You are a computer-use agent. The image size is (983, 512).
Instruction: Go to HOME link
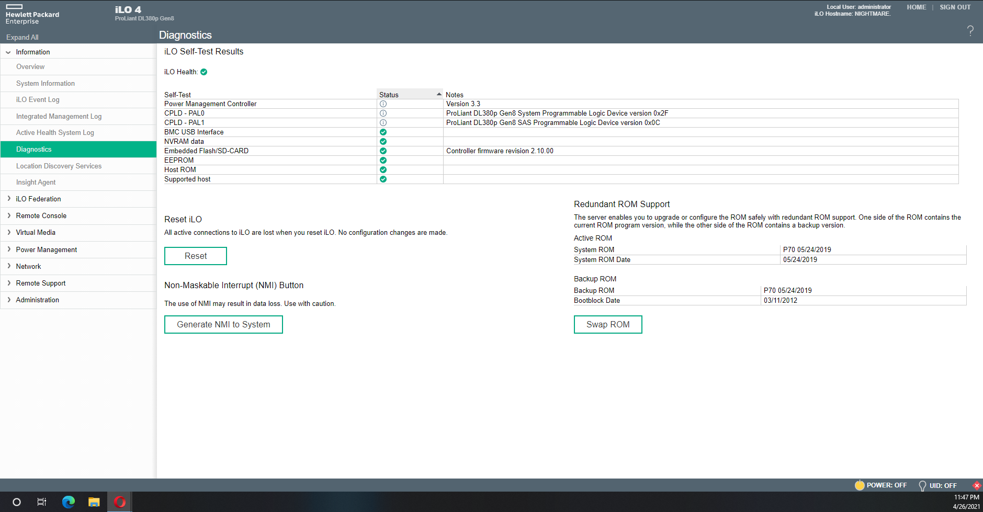pyautogui.click(x=917, y=7)
